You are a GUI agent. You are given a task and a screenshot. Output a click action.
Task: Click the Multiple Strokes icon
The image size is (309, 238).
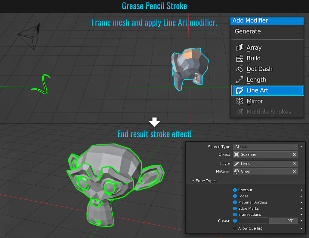240,112
